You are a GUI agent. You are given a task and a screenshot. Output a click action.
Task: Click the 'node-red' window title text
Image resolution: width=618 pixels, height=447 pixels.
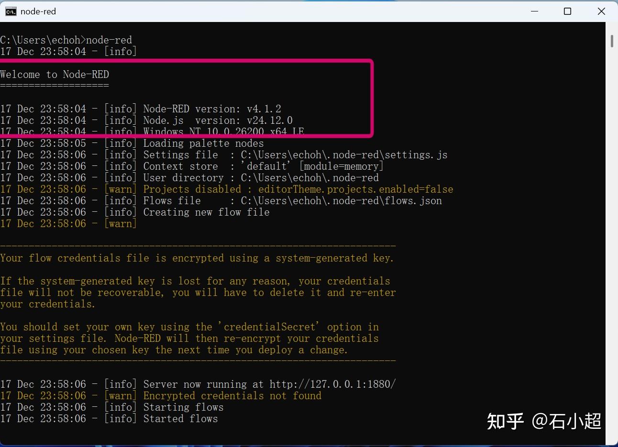tap(38, 11)
